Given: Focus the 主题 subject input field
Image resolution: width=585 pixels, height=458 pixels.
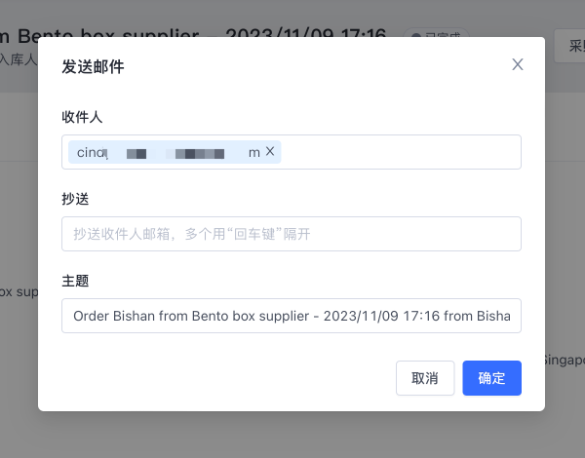Looking at the screenshot, I should coord(292,316).
